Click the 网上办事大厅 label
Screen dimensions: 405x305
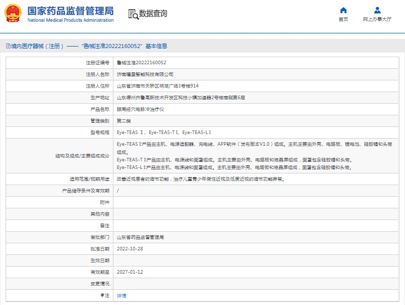377,19
